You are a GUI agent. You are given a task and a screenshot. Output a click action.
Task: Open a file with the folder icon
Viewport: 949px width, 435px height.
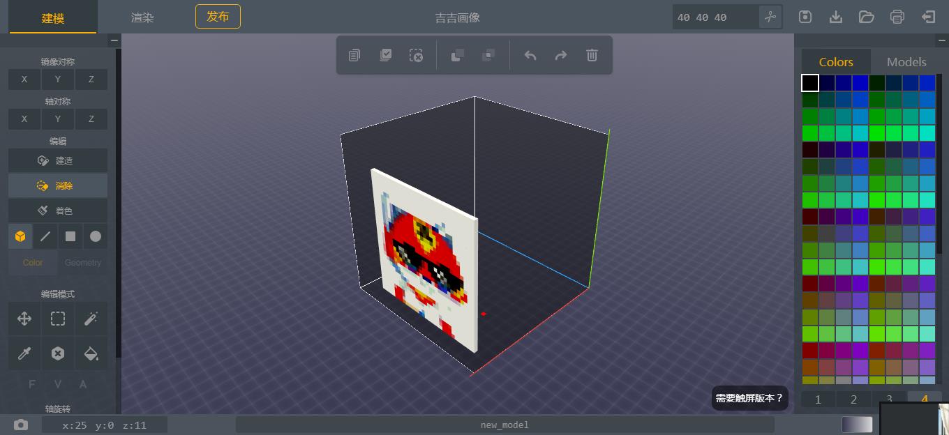[867, 17]
